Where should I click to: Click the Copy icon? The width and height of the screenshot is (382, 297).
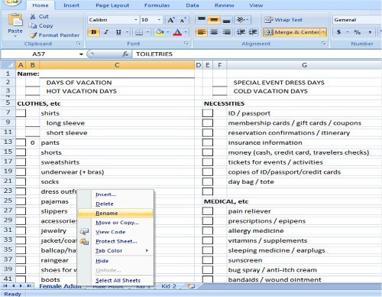pyautogui.click(x=33, y=26)
